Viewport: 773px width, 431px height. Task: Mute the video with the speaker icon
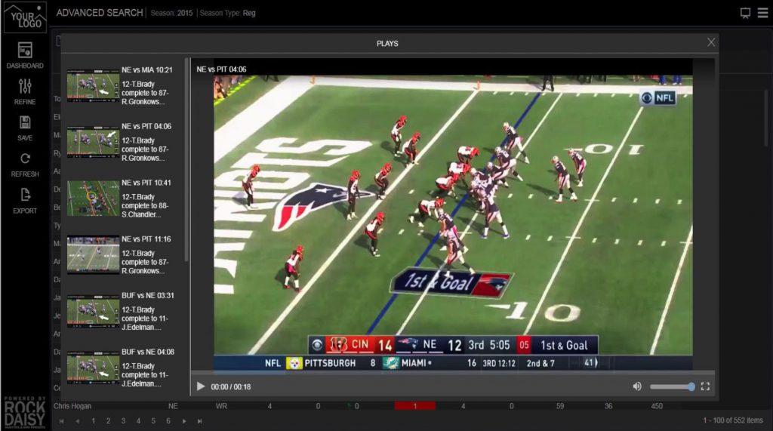click(x=637, y=386)
